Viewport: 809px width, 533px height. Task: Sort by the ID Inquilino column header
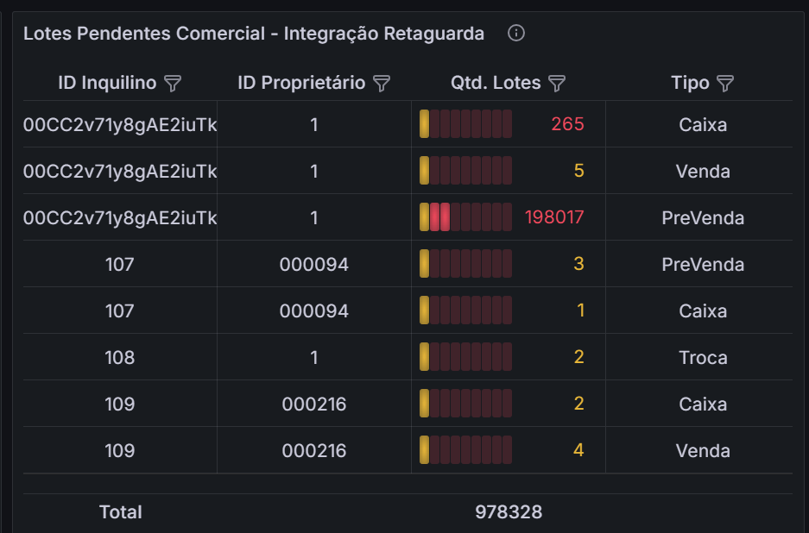pyautogui.click(x=107, y=84)
